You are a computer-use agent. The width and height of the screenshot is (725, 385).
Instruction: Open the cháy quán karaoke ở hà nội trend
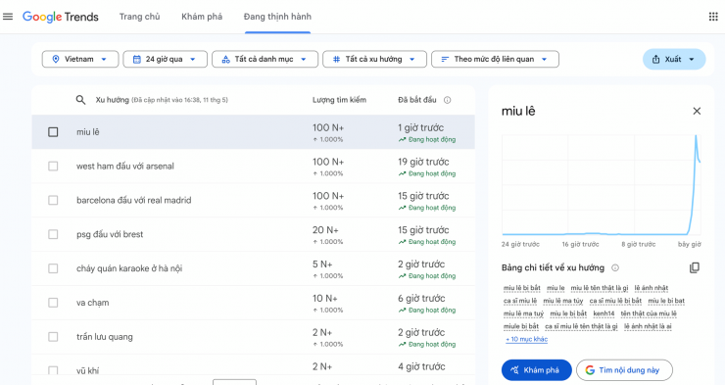tap(254, 269)
